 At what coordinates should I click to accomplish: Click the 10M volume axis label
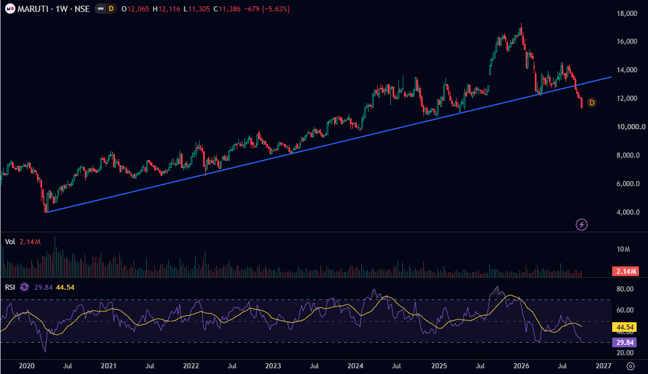(x=623, y=249)
